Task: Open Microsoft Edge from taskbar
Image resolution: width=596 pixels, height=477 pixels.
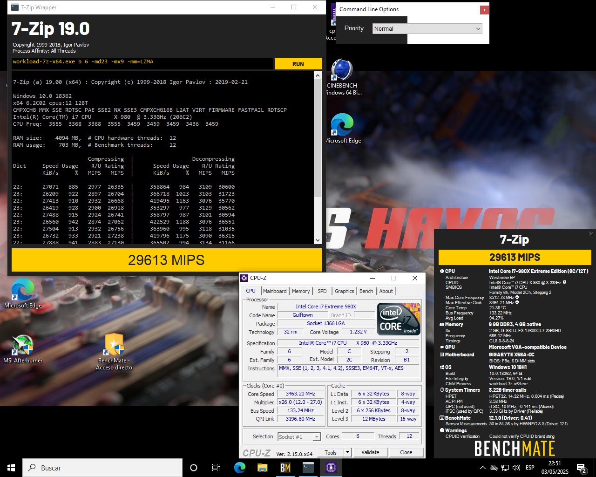Action: (240, 468)
